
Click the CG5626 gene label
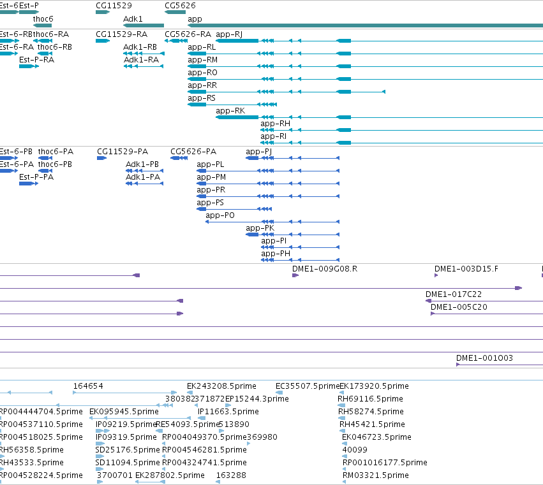180,6
